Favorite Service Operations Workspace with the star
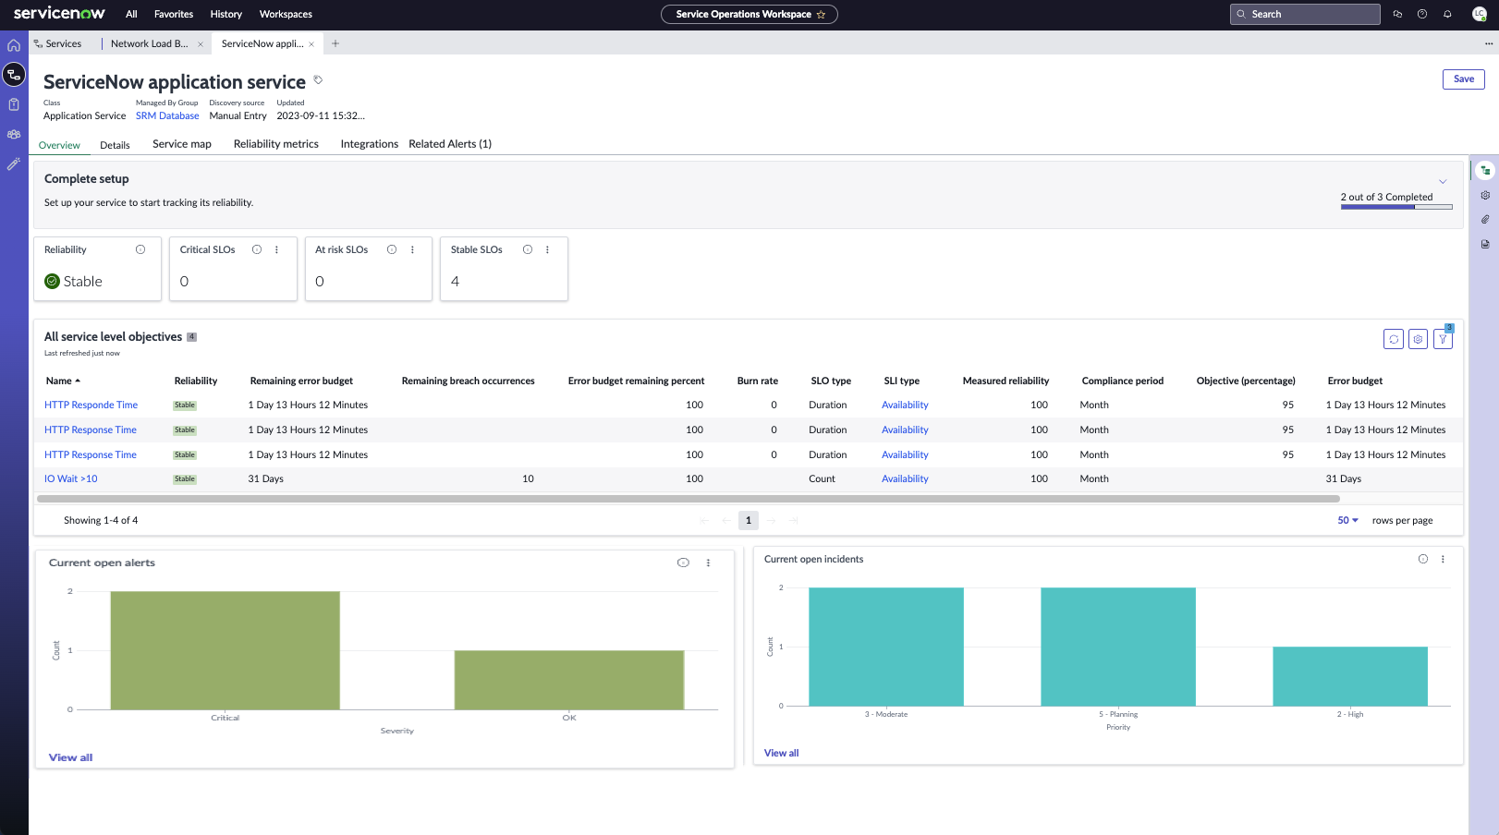The width and height of the screenshot is (1499, 835). pyautogui.click(x=821, y=15)
